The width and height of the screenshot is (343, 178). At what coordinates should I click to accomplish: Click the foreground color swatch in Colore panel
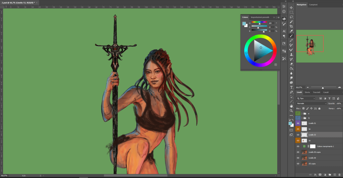pyautogui.click(x=244, y=24)
